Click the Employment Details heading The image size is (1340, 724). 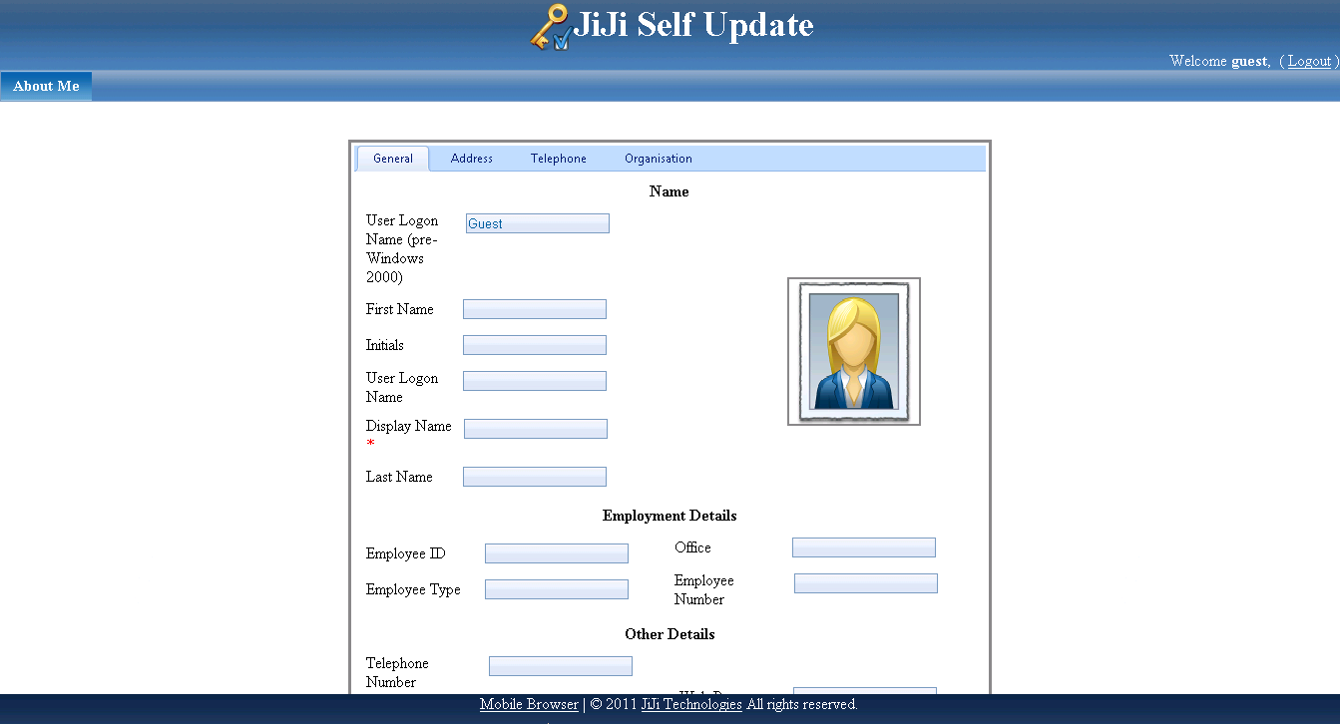point(670,516)
